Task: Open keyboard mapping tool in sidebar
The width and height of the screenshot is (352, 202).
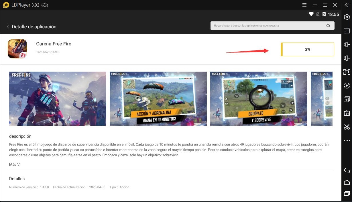Action: tap(347, 31)
